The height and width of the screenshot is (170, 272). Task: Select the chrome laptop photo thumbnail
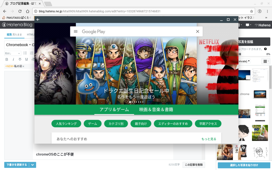point(260,94)
